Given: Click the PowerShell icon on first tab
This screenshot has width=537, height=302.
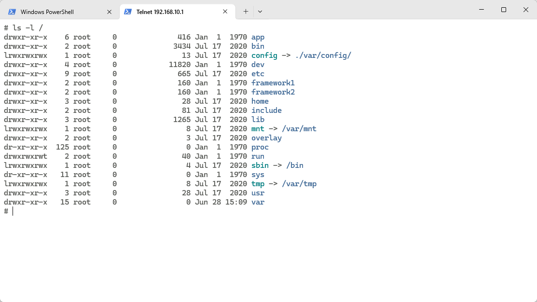Looking at the screenshot, I should pos(12,12).
